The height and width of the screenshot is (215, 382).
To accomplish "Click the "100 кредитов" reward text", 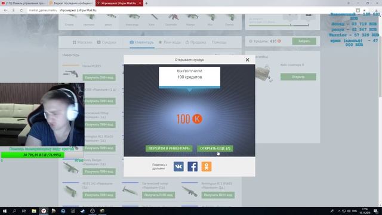I will [x=190, y=77].
